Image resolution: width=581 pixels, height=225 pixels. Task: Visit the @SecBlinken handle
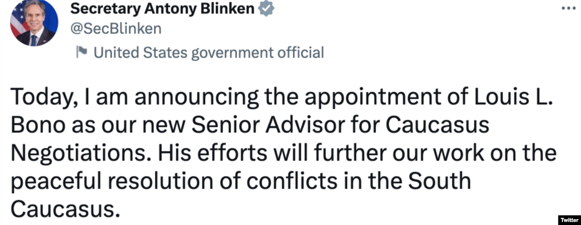tap(116, 29)
